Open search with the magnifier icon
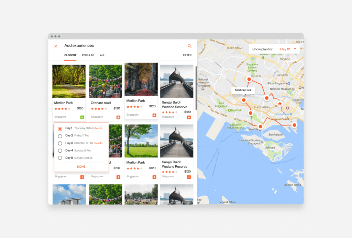 189,46
